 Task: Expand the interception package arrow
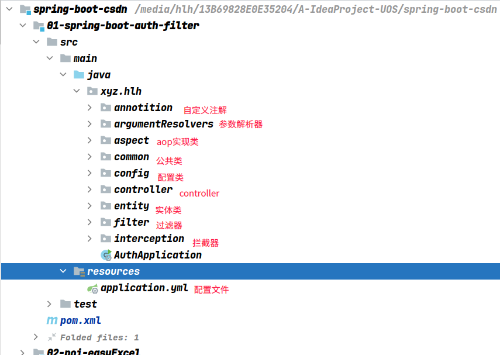coord(89,239)
